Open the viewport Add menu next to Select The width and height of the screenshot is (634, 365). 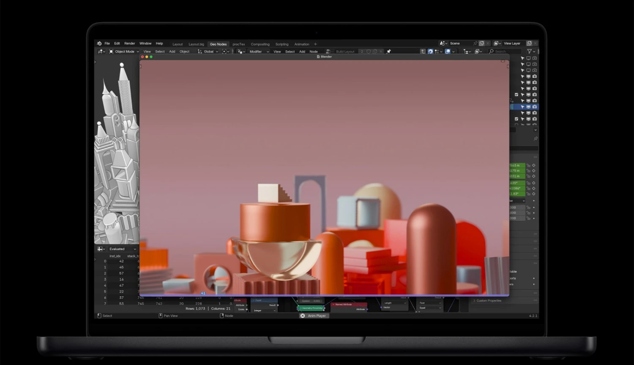coord(172,51)
